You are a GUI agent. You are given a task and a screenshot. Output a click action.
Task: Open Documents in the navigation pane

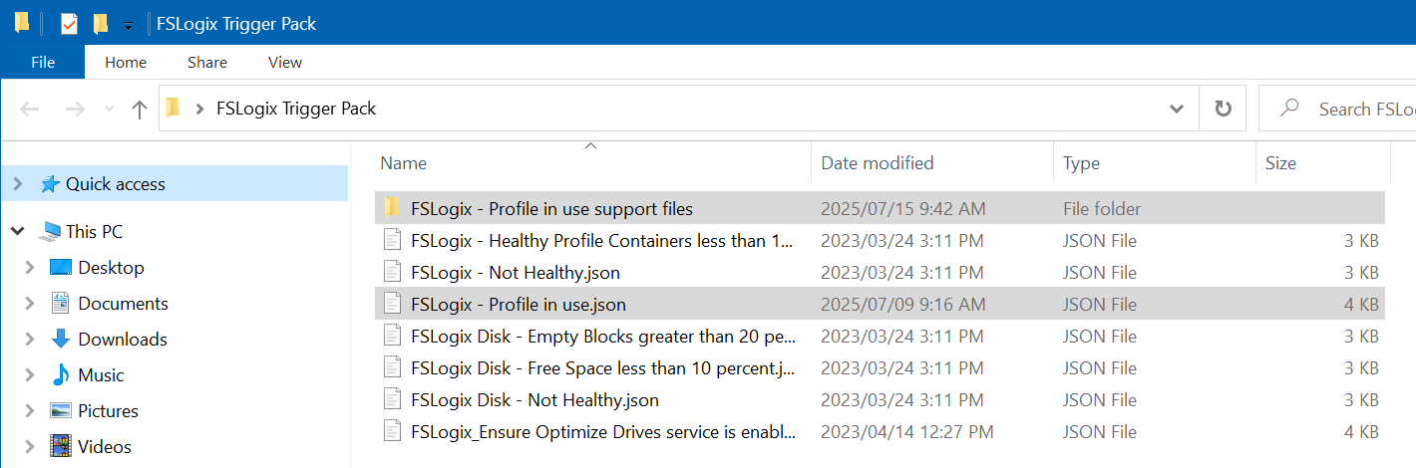click(x=123, y=304)
